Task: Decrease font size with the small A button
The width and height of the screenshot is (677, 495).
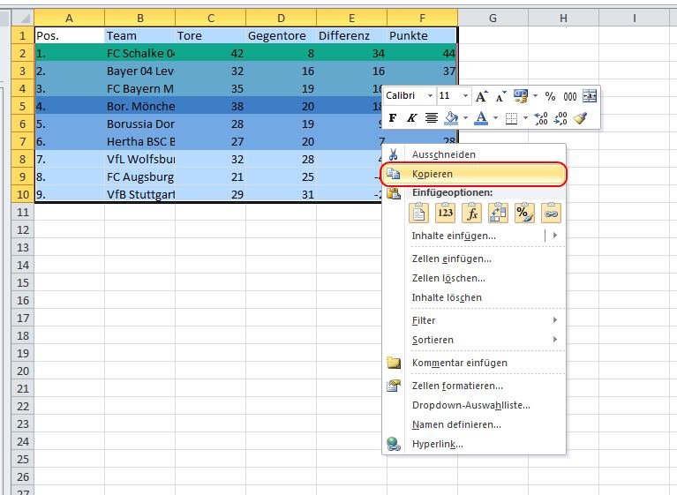Action: tap(500, 96)
